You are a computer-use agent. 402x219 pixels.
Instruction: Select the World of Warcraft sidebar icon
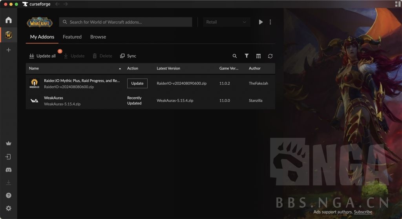[8, 35]
